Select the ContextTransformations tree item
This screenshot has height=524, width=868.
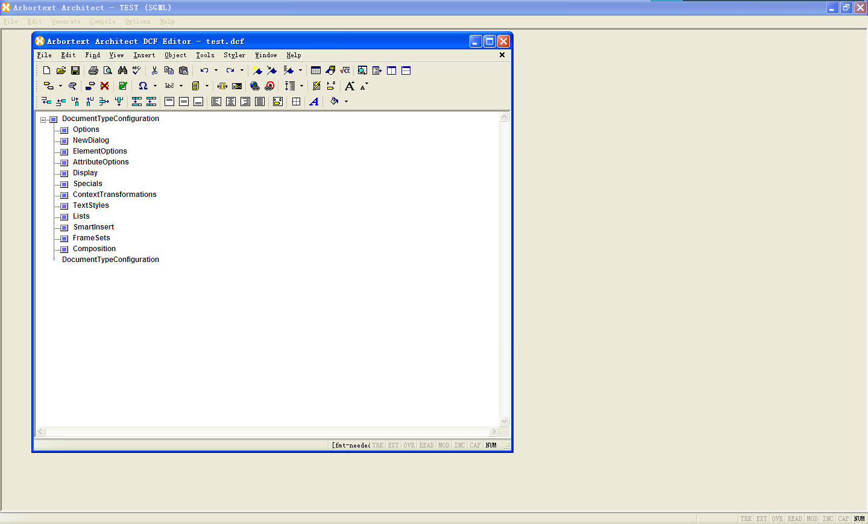[115, 195]
